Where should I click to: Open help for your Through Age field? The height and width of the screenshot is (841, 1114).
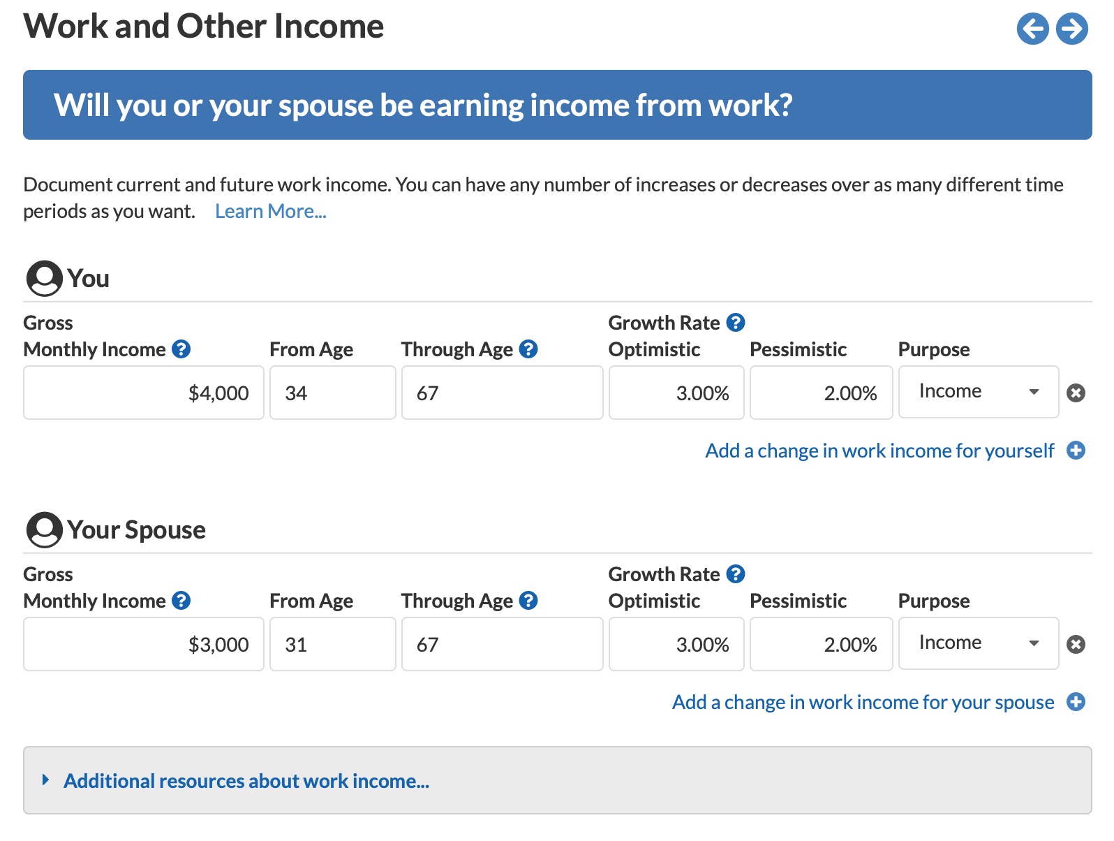pos(529,349)
